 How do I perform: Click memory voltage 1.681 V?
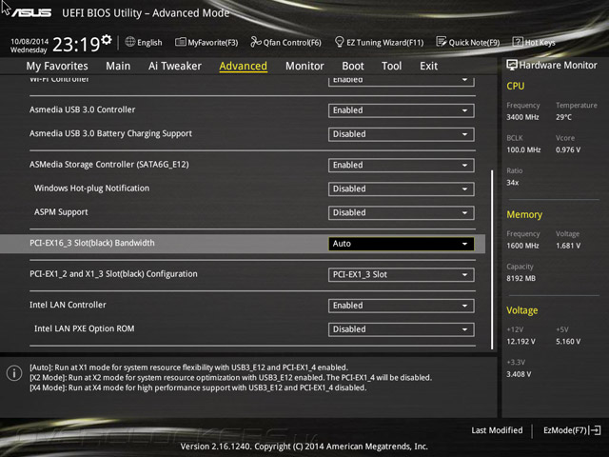(568, 246)
